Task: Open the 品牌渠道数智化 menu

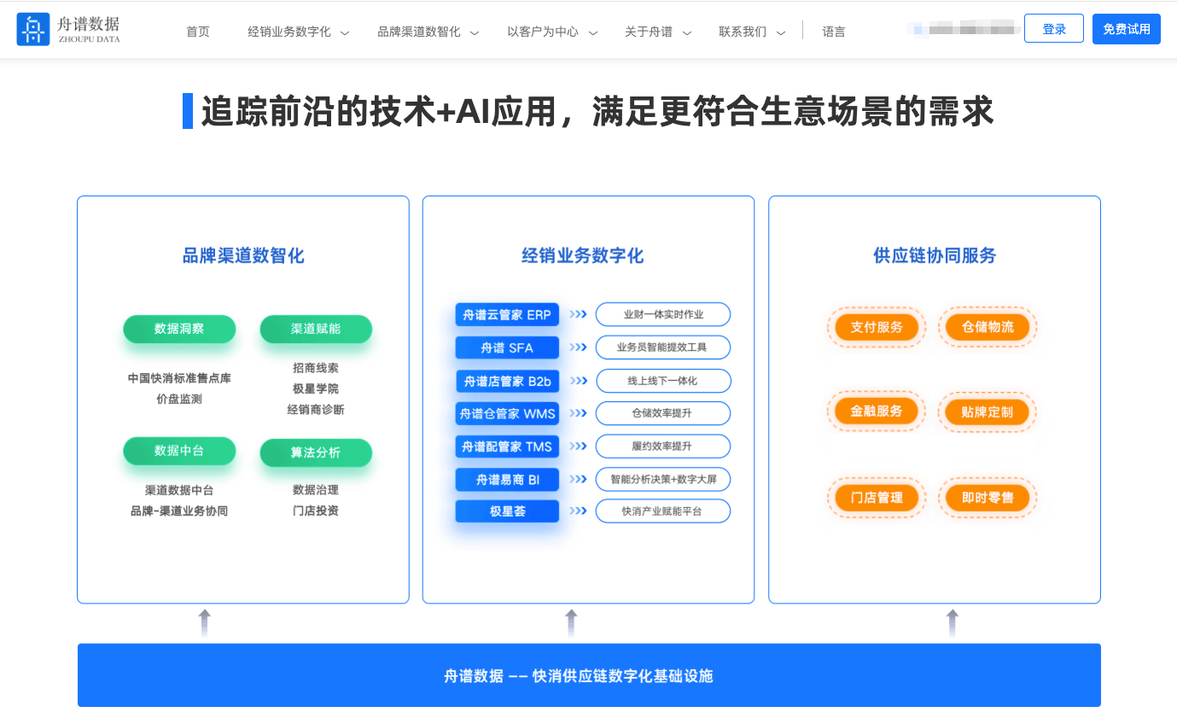Action: (x=419, y=32)
